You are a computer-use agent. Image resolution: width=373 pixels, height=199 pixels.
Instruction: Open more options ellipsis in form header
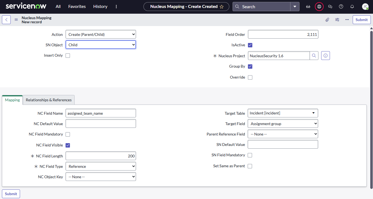347,20
